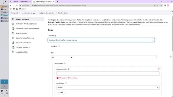Bookmark this page with star icon
173x97 pixels.
pos(161,5)
